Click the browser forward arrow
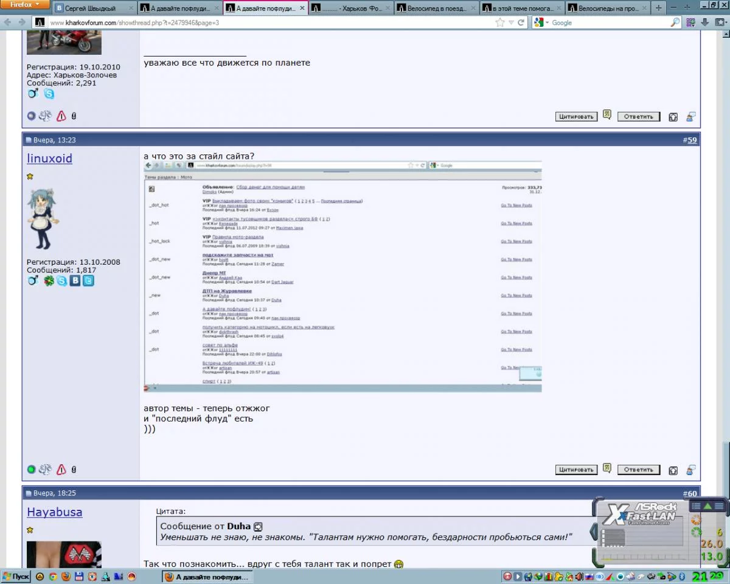Viewport: 730px width, 584px height. (22, 23)
